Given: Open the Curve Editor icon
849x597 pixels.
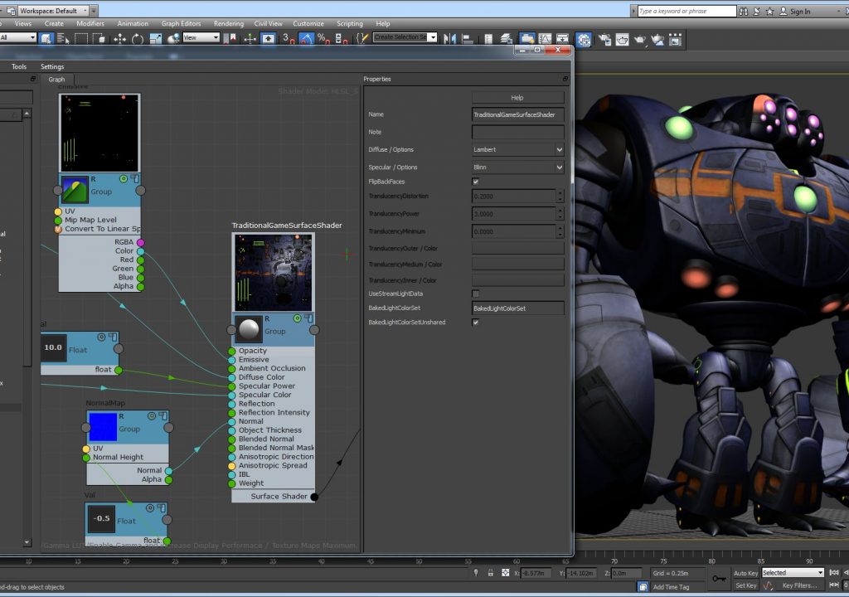Looking at the screenshot, I should tap(546, 38).
